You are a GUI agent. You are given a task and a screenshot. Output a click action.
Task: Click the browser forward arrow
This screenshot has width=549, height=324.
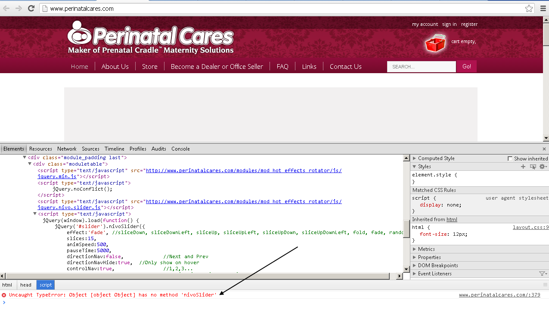point(19,8)
